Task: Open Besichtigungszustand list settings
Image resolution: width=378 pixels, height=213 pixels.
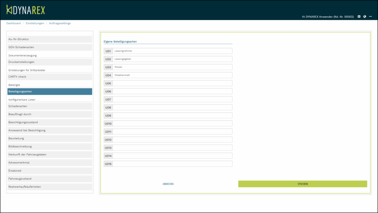Action: pyautogui.click(x=50, y=122)
